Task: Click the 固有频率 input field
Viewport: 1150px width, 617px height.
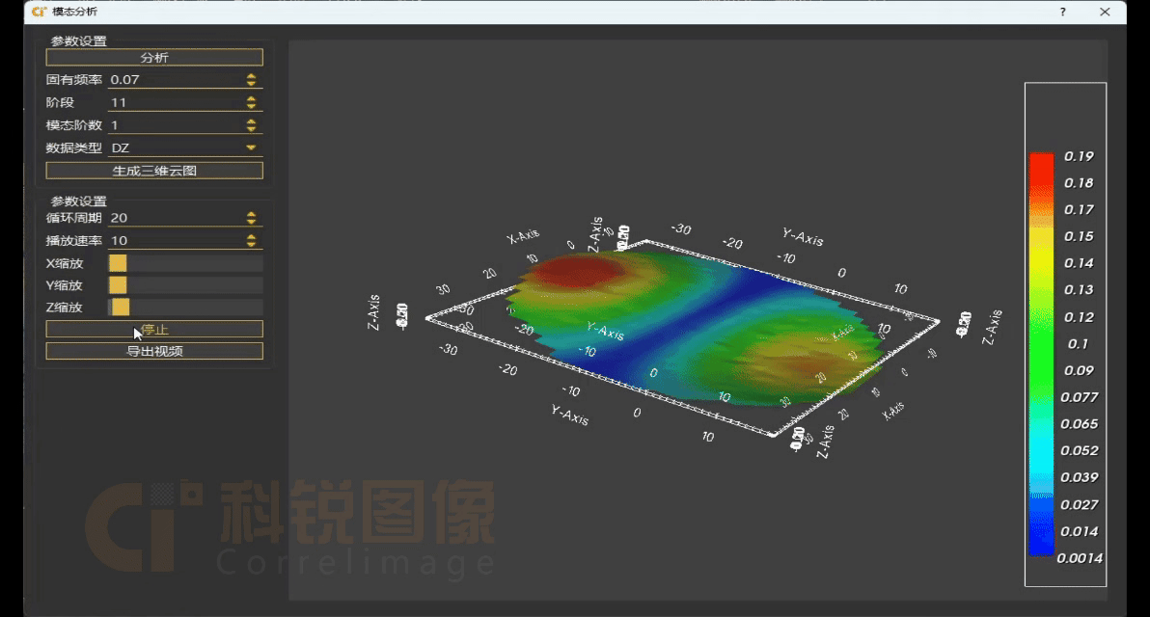Action: coord(176,79)
